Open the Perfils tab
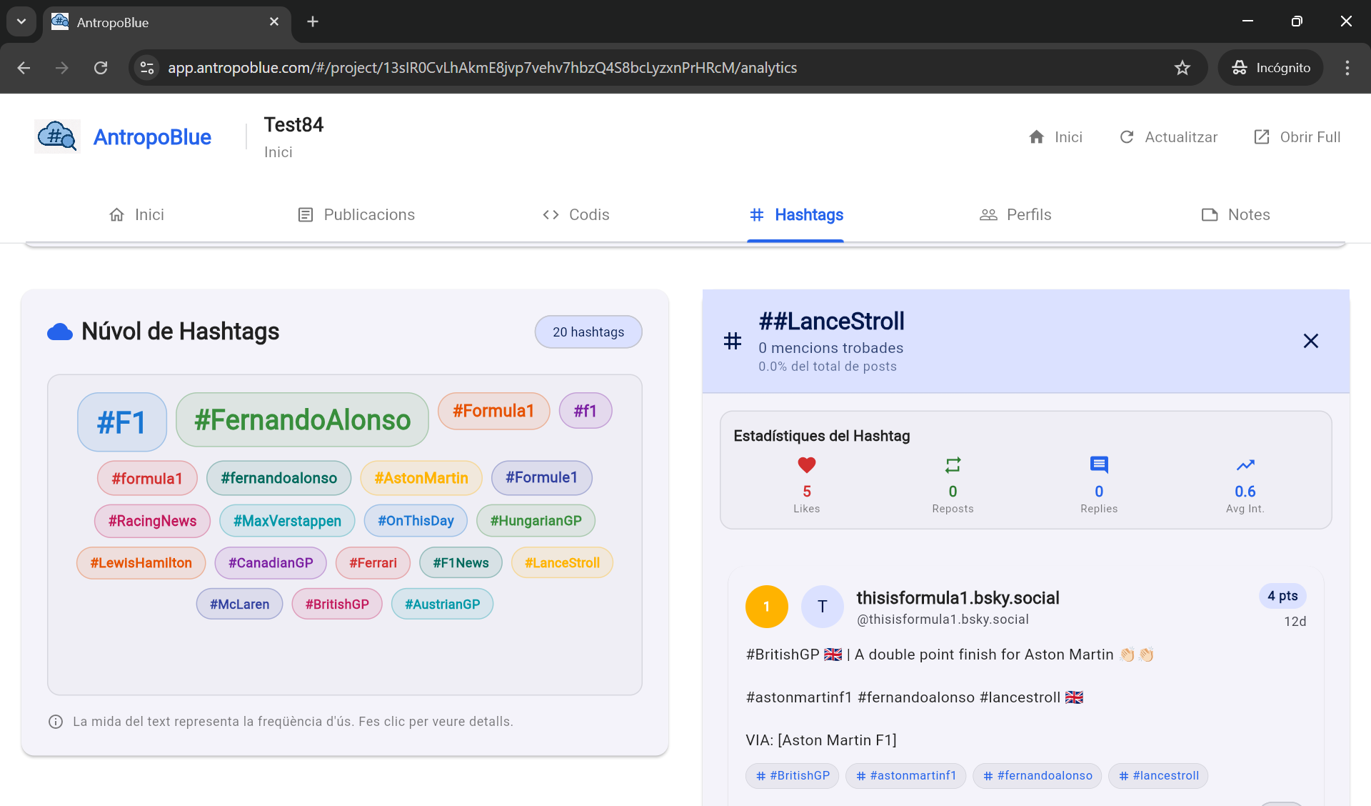This screenshot has width=1371, height=806. coord(1015,214)
